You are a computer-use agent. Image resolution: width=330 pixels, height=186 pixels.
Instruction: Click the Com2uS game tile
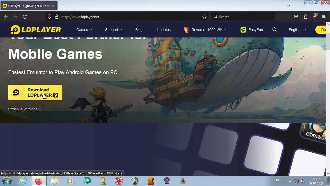[313, 133]
